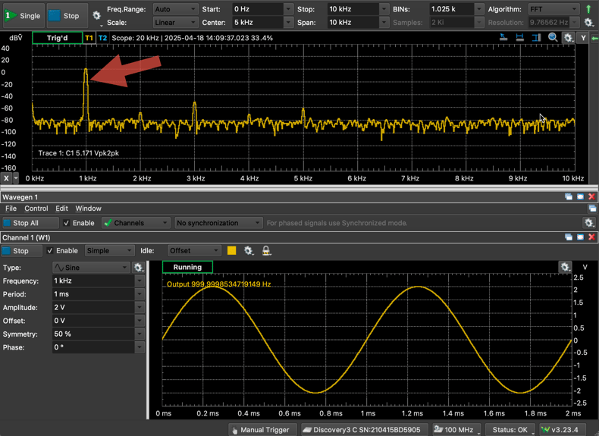Toggle the T1 trace button

(x=89, y=38)
